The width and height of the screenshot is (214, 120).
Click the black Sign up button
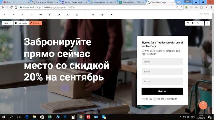(162, 91)
